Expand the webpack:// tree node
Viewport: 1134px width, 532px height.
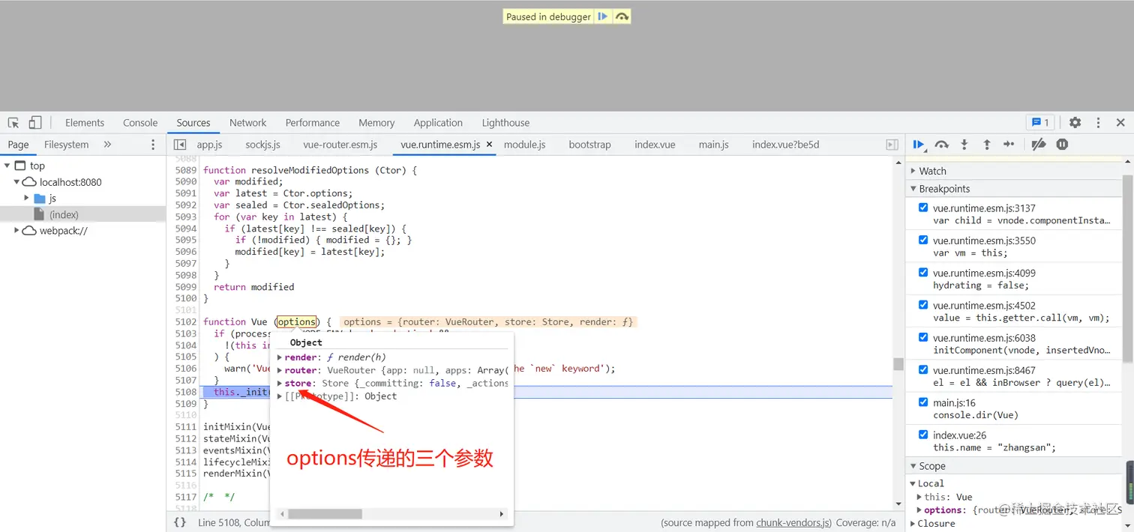pos(16,231)
